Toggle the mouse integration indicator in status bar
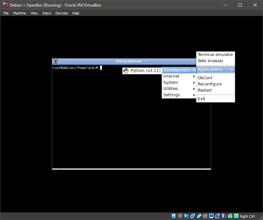This screenshot has width=263, height=220. (x=230, y=216)
